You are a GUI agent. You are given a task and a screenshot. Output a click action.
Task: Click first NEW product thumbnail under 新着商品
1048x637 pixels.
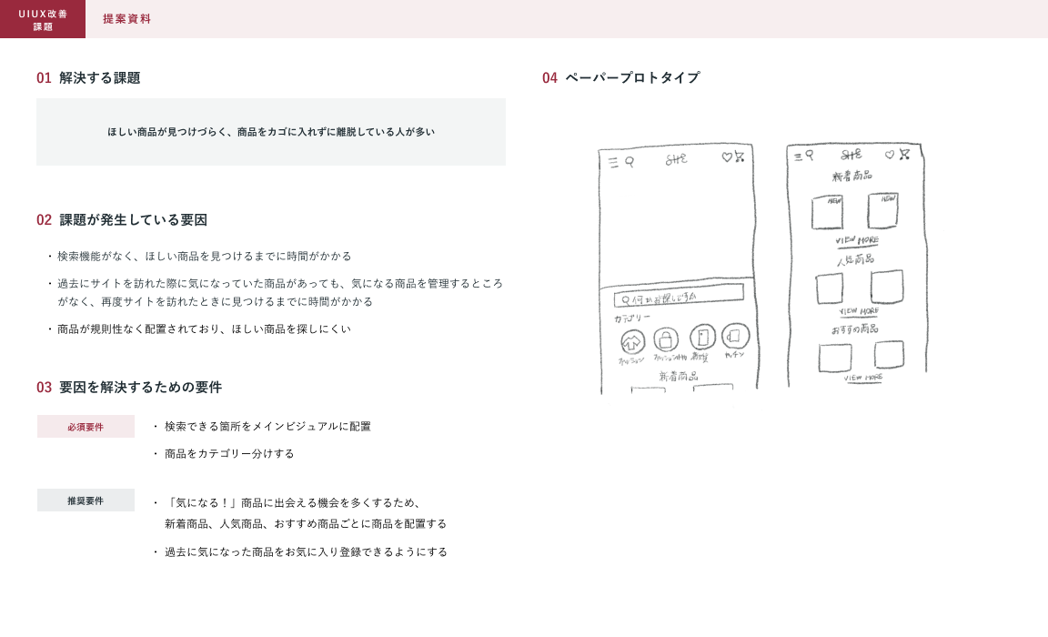point(828,213)
